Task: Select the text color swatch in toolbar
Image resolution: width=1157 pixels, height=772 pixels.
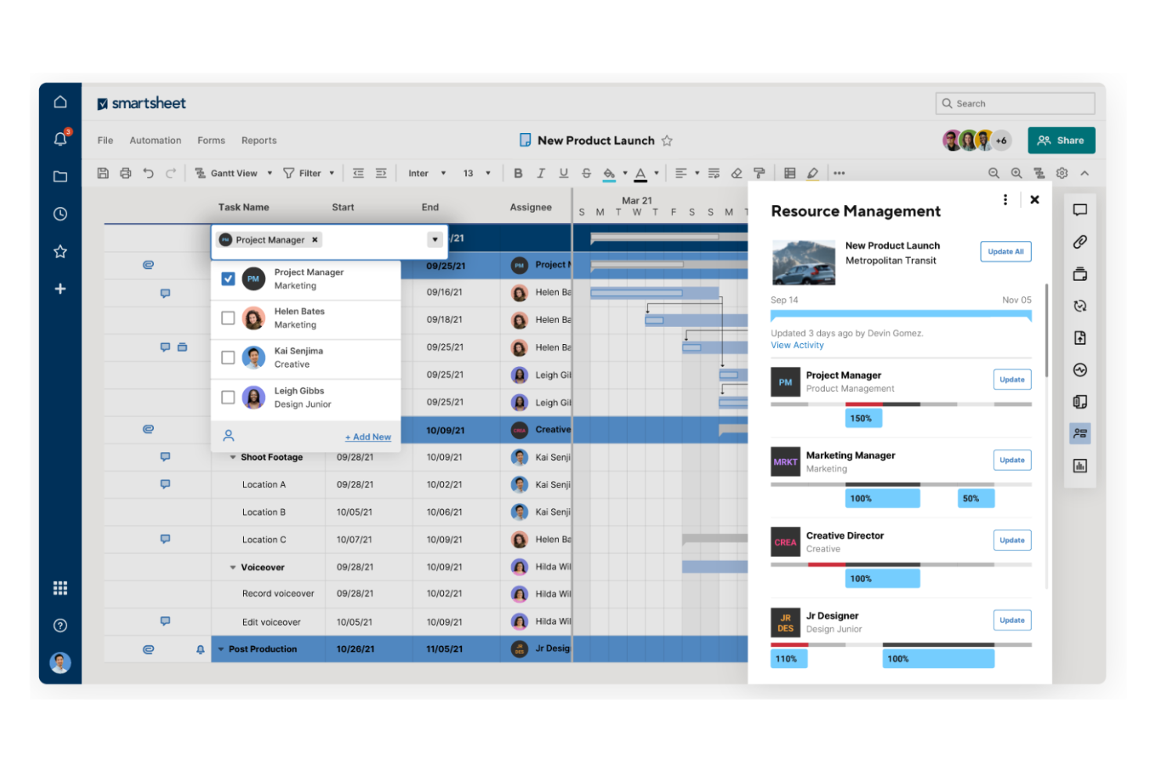Action: (640, 172)
